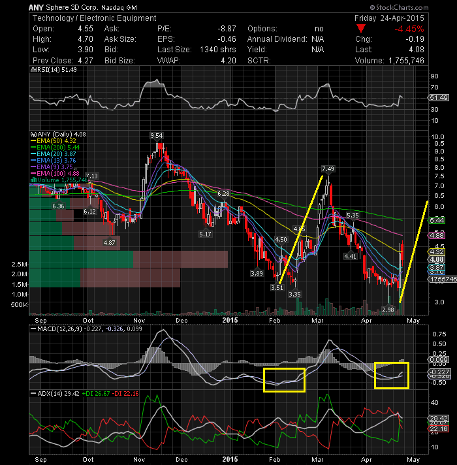Click the volume bars icon in legend
Screen dimensions: 457x465
tap(33, 180)
